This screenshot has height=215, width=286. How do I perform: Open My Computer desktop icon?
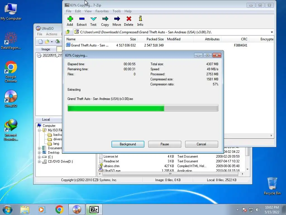(x=11, y=11)
